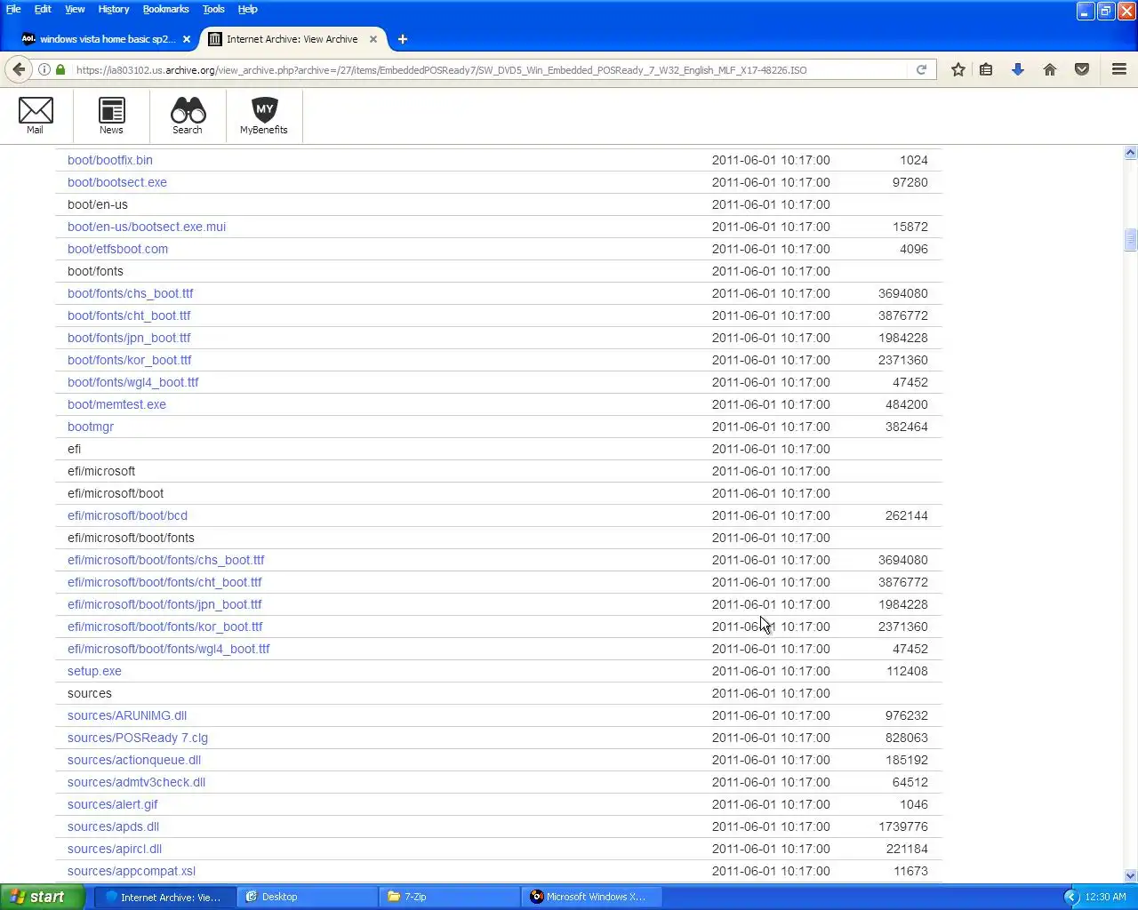The image size is (1138, 910).
Task: Open boot/fonts/kor_boot.ttf link
Action: coord(130,360)
